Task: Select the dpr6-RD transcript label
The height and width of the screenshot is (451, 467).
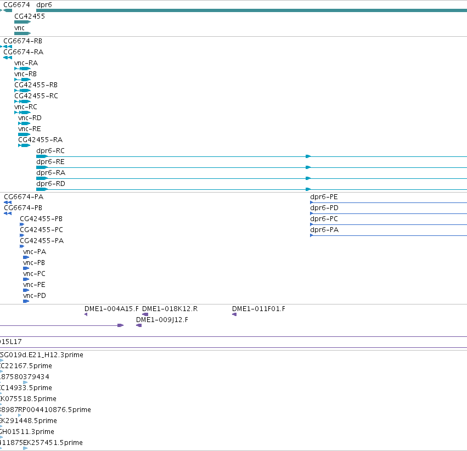Action: (x=50, y=184)
